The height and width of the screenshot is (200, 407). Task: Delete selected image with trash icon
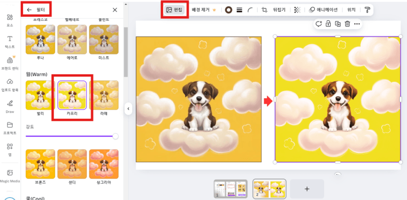tap(347, 24)
